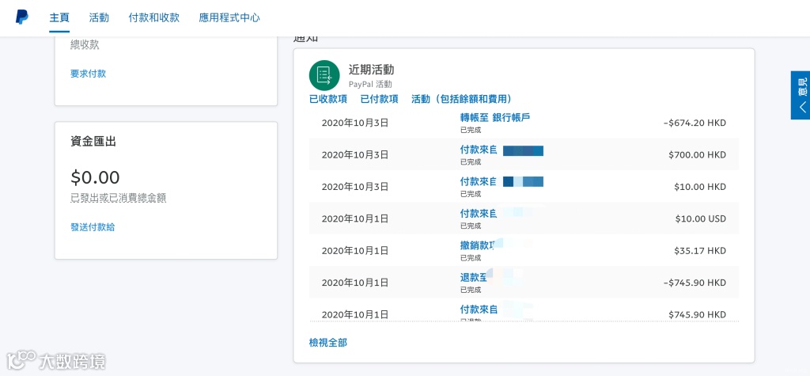Click the 近期活動 heading
Image resolution: width=810 pixels, height=376 pixels.
[x=371, y=70]
